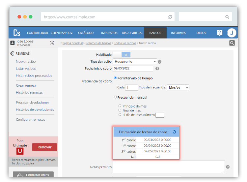Open Listar recibos in sidebar

26,69
